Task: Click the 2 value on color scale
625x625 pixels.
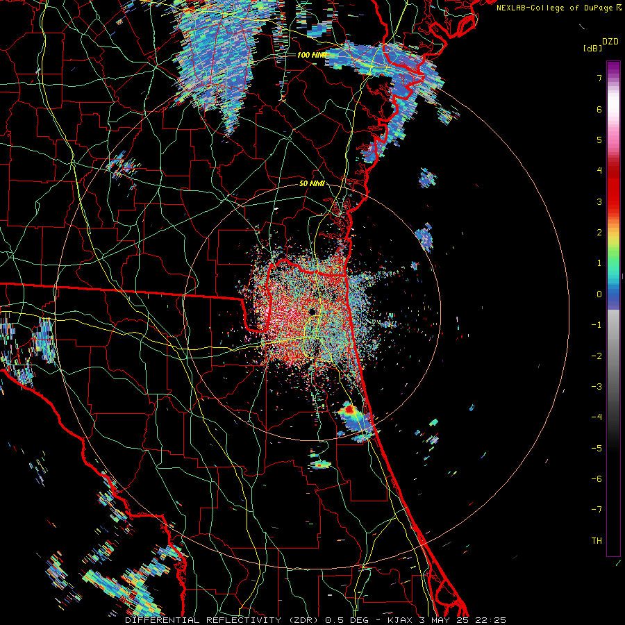Action: (599, 233)
